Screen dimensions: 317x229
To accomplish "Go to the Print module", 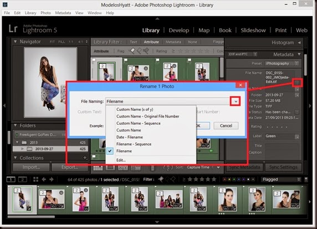I will click(x=280, y=30).
